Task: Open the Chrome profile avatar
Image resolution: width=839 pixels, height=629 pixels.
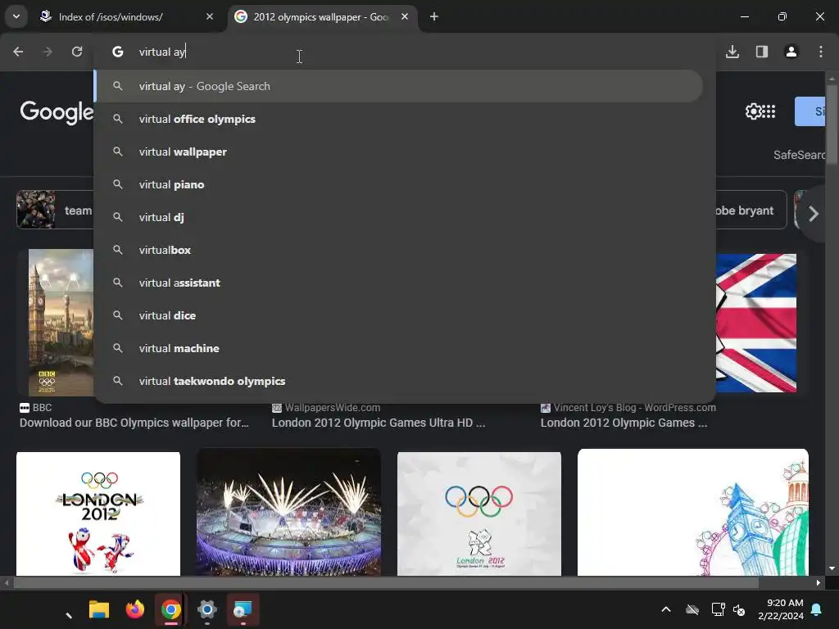Action: [791, 52]
